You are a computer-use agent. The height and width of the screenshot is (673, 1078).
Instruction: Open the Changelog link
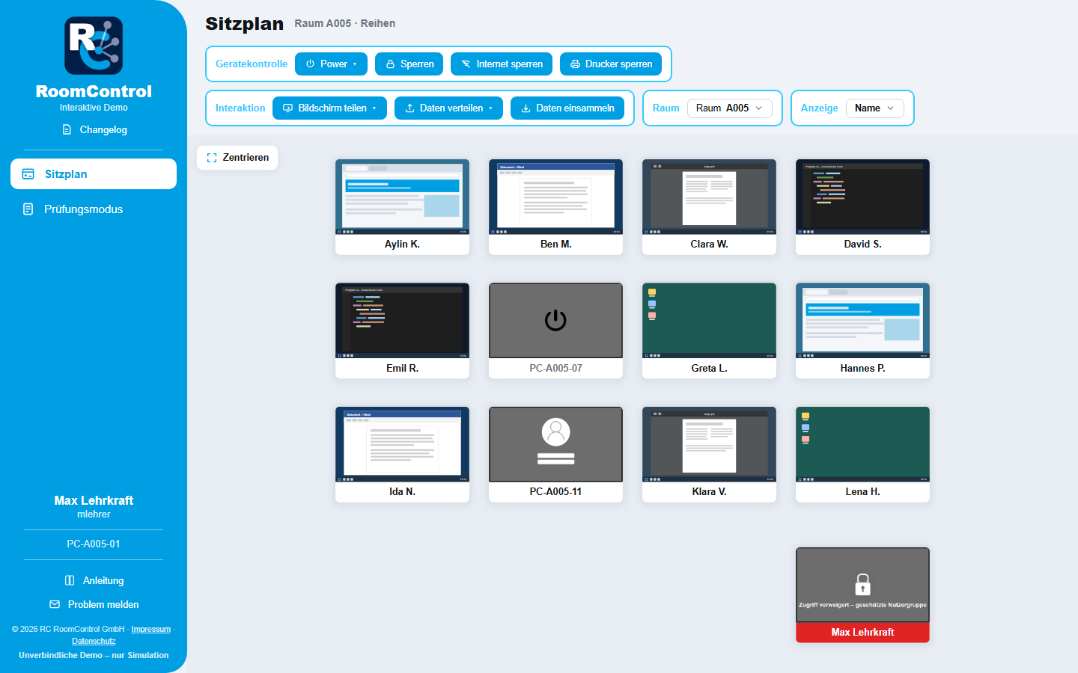94,129
